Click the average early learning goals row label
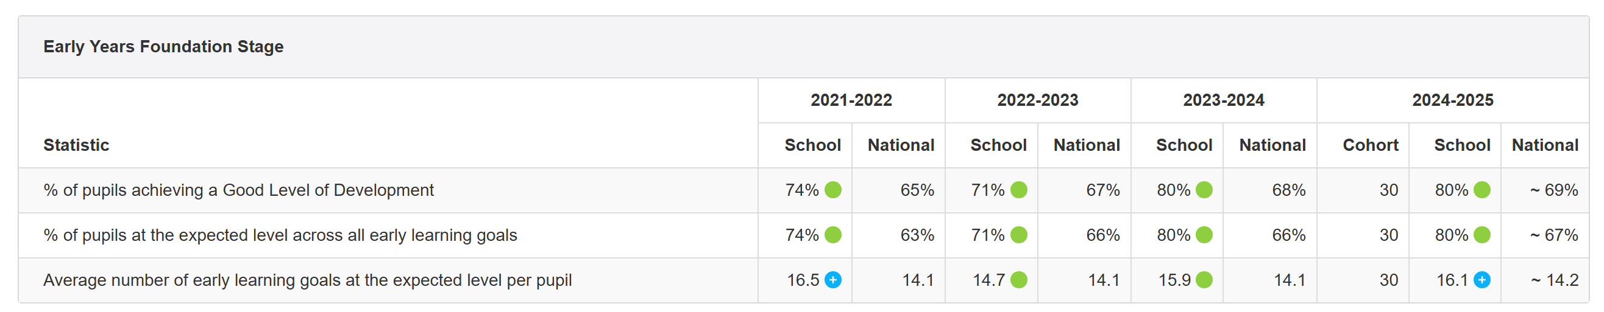This screenshot has height=312, width=1604. pyautogui.click(x=307, y=280)
